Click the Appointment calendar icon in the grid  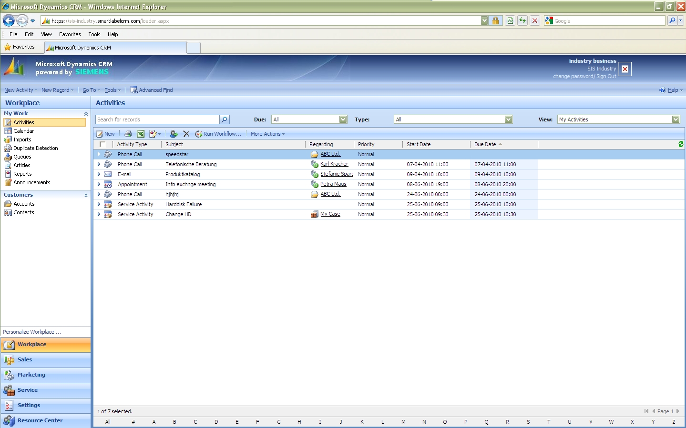point(108,184)
